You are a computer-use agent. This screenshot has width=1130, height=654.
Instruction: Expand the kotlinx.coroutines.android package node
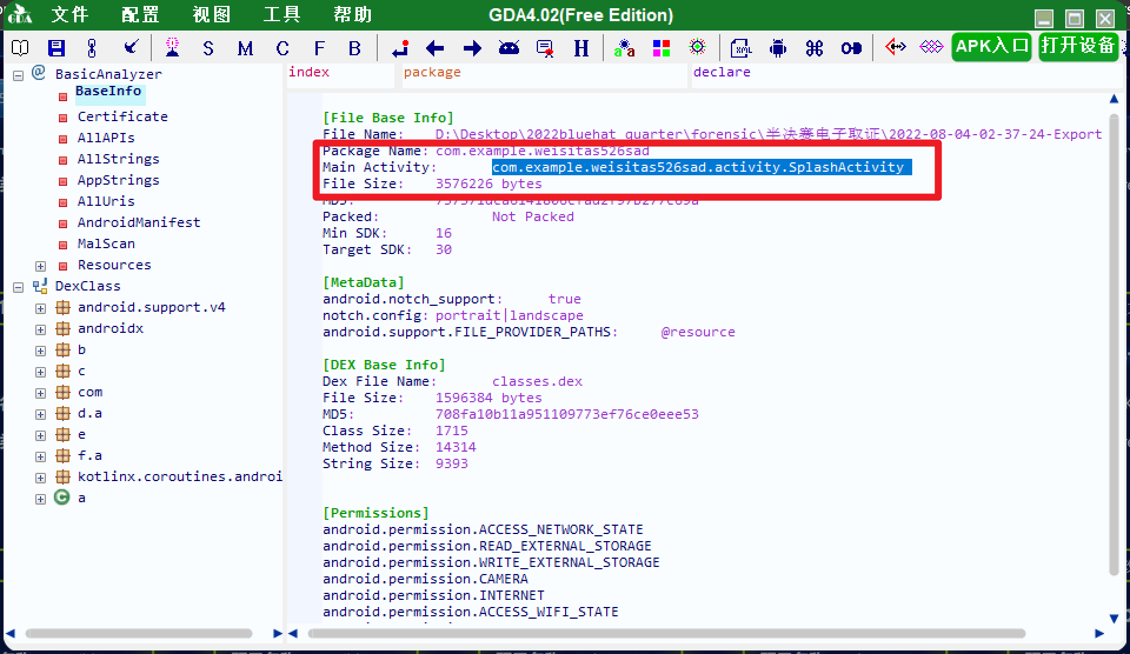[x=41, y=478]
